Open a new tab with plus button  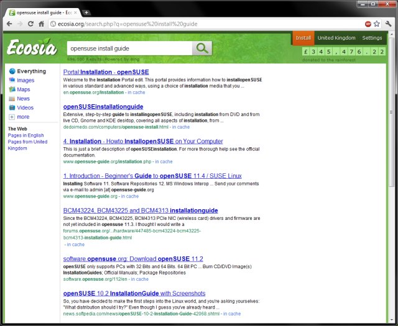(x=86, y=12)
